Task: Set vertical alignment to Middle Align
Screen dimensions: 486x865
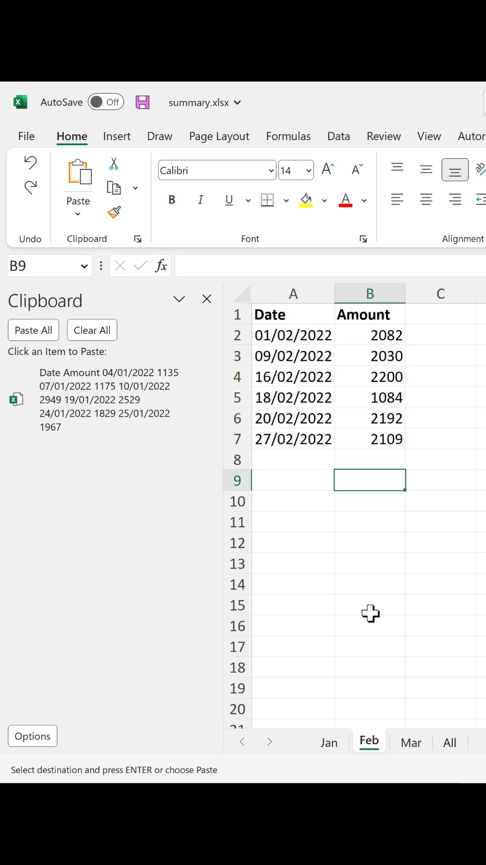Action: pyautogui.click(x=426, y=169)
